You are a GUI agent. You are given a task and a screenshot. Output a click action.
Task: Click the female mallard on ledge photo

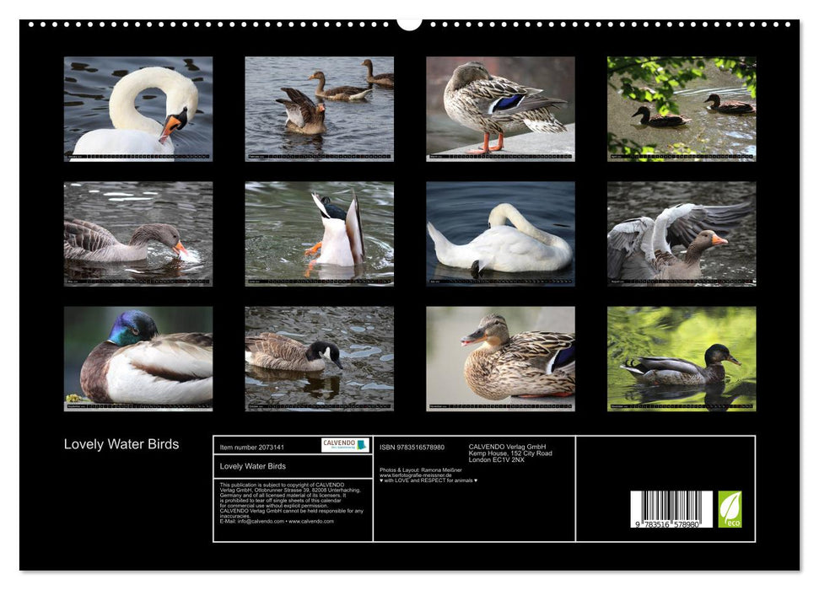pyautogui.click(x=499, y=105)
